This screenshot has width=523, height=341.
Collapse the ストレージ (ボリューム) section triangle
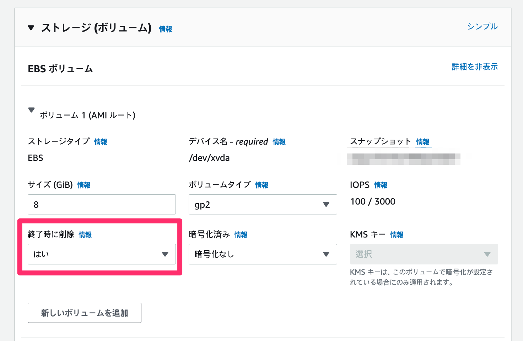point(31,27)
